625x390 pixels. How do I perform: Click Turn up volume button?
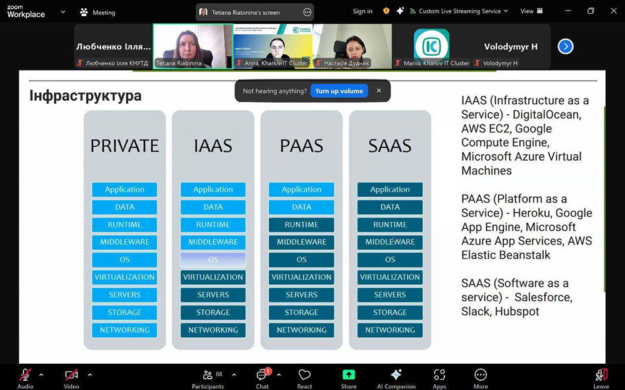[339, 91]
